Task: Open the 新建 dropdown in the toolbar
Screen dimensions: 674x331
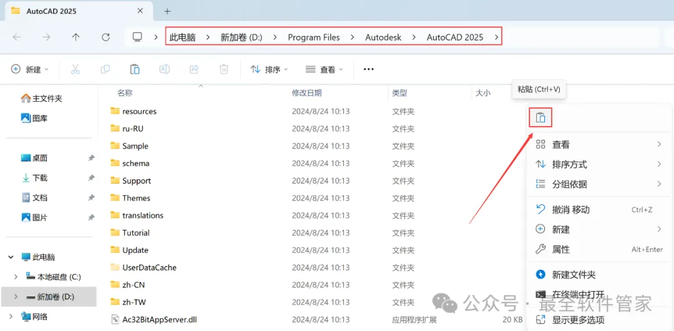Action: coord(30,69)
